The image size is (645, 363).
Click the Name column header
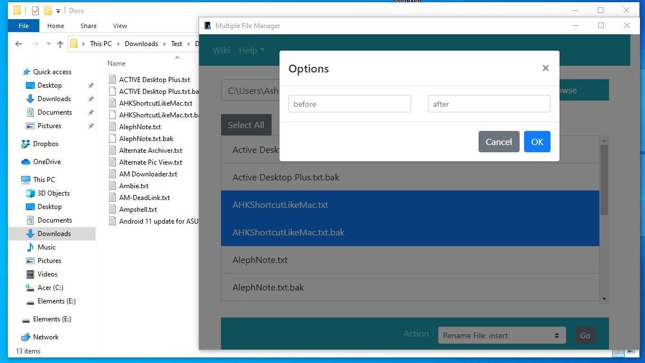116,63
